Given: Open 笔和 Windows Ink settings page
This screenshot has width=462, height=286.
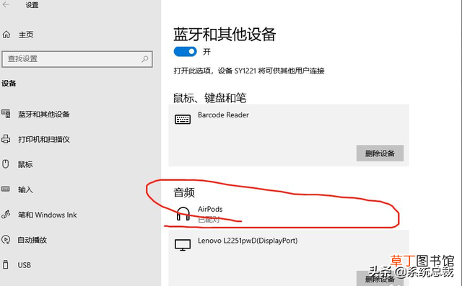Looking at the screenshot, I should click(x=48, y=215).
